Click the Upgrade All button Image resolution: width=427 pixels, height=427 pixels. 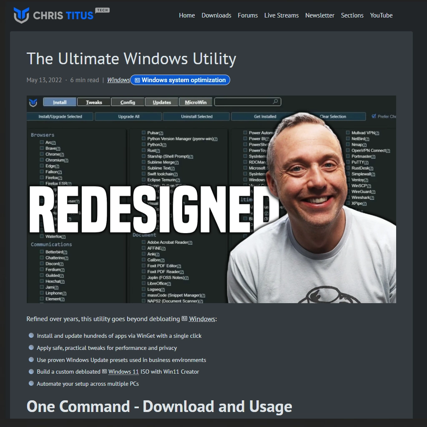point(128,117)
